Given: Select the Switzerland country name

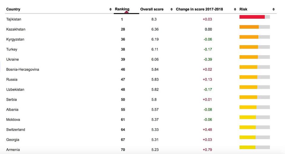Looking at the screenshot, I should click(15, 130).
